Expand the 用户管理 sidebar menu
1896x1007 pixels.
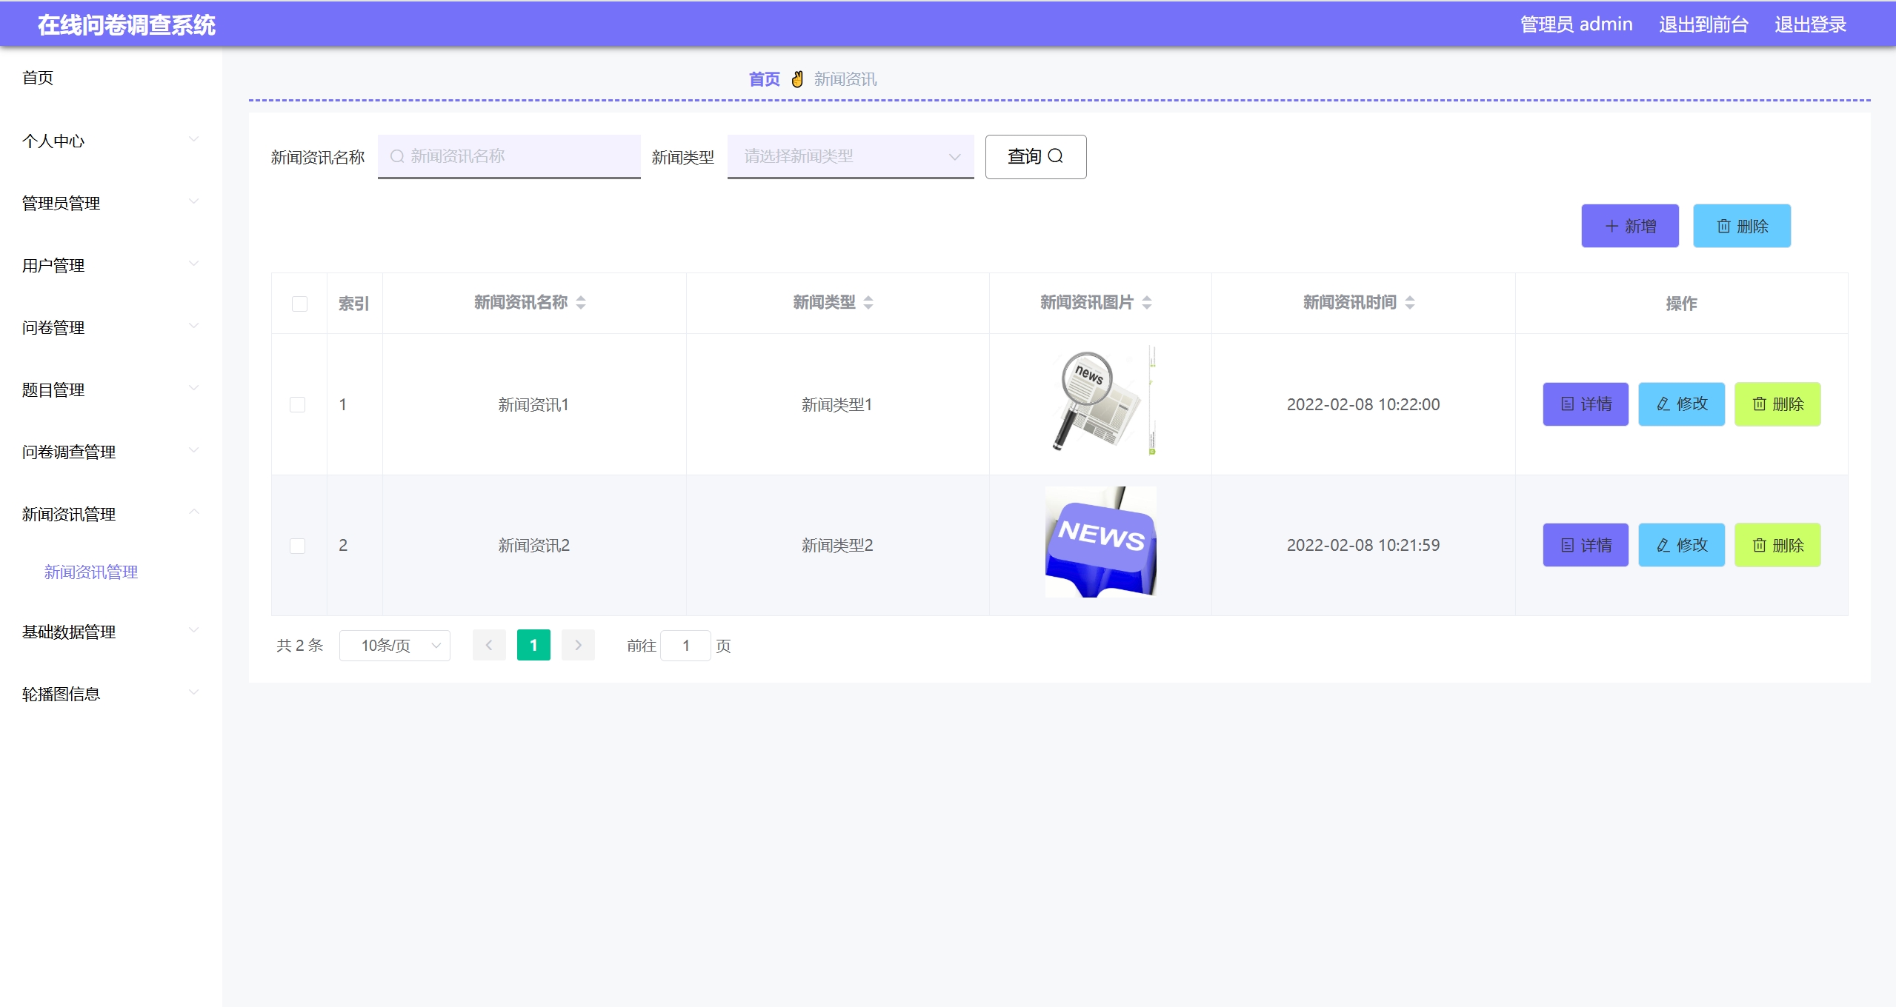pyautogui.click(x=111, y=265)
